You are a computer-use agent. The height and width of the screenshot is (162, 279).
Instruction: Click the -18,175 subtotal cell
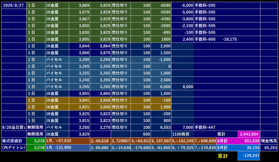click(229, 39)
